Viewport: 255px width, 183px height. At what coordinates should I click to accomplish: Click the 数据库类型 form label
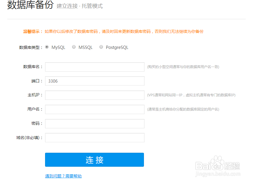pos(30,47)
